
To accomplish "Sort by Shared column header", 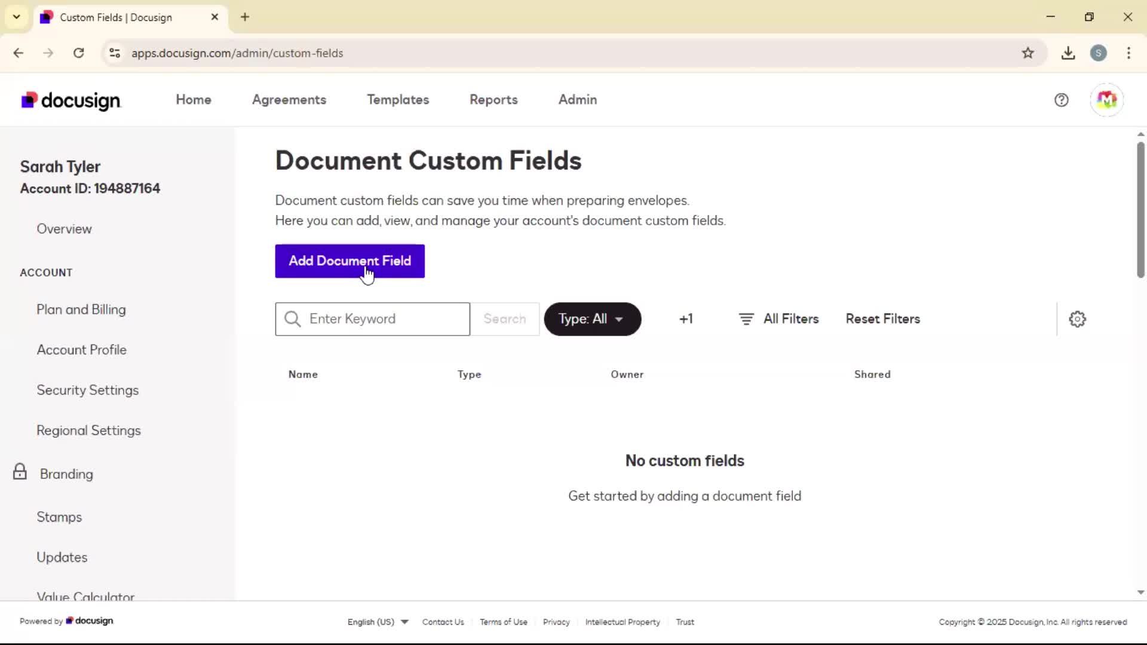I will click(872, 374).
